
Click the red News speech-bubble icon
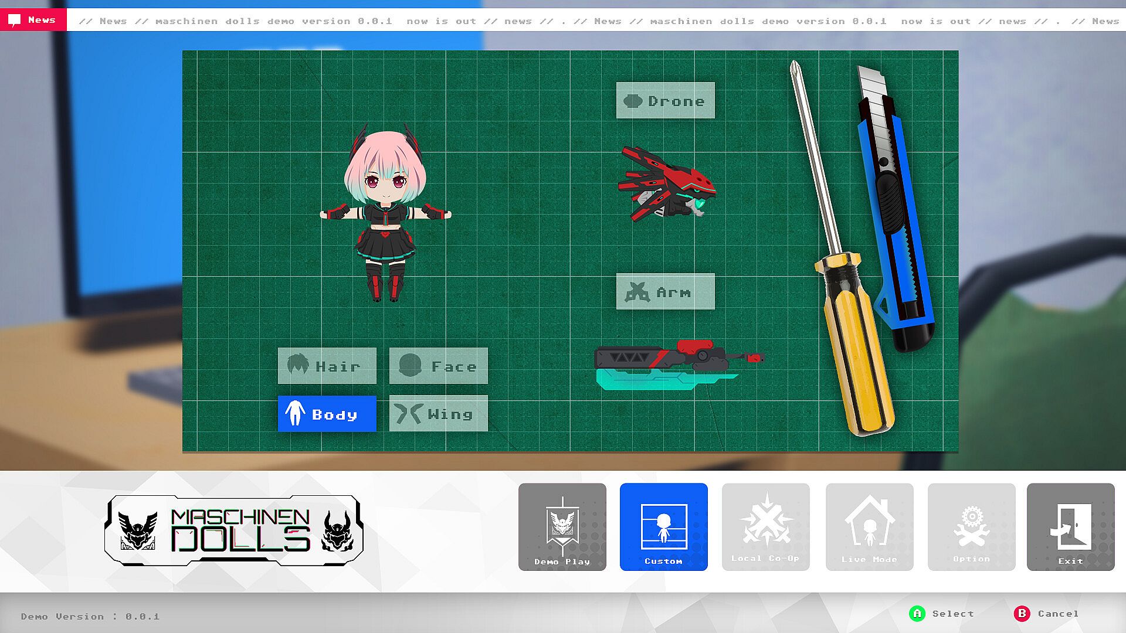point(15,21)
